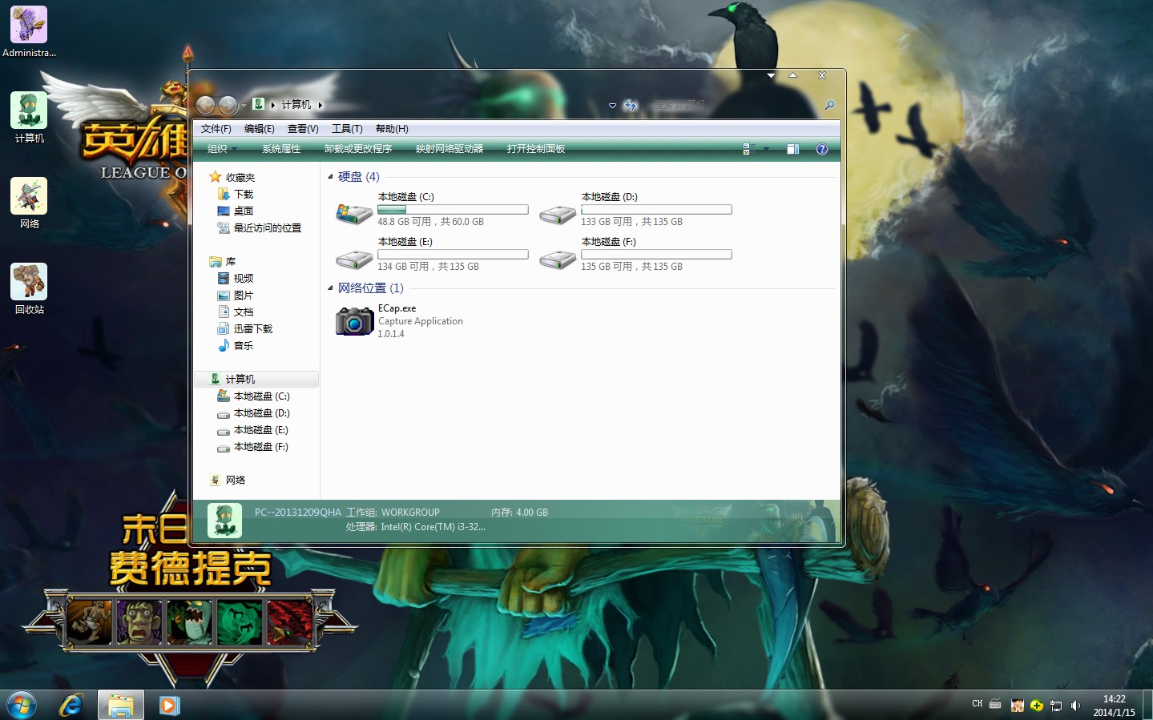
Task: Open the Windows Start button
Action: click(21, 706)
